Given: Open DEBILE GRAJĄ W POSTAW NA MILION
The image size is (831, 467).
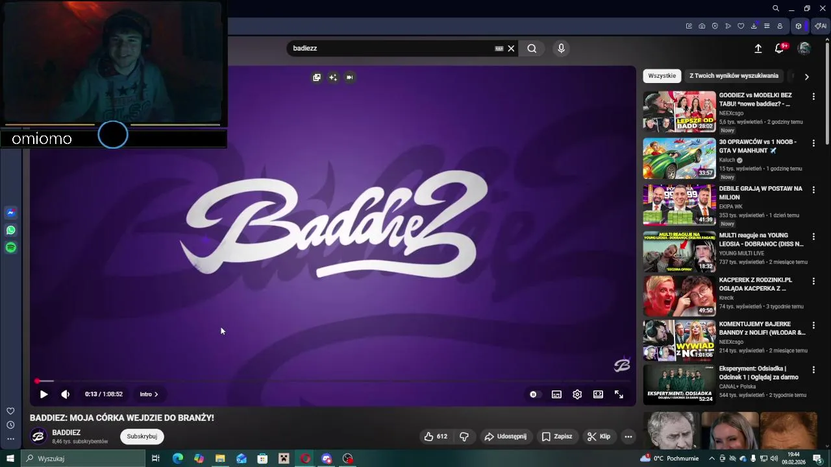Looking at the screenshot, I should tap(679, 205).
